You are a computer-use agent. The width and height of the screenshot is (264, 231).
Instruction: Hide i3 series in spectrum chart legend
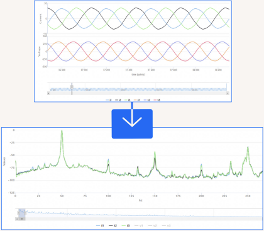click(x=126, y=225)
